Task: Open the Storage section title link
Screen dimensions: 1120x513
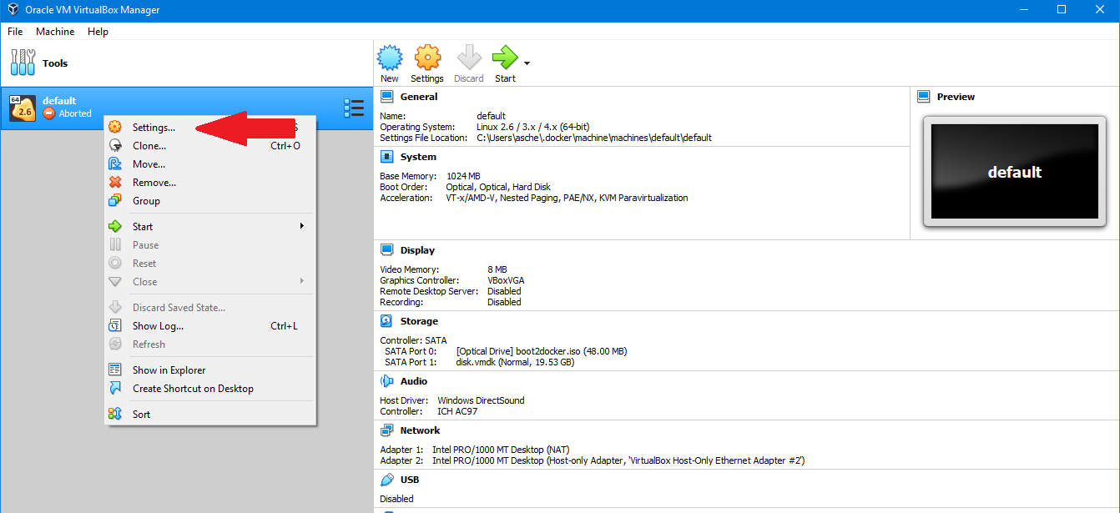Action: pyautogui.click(x=419, y=321)
